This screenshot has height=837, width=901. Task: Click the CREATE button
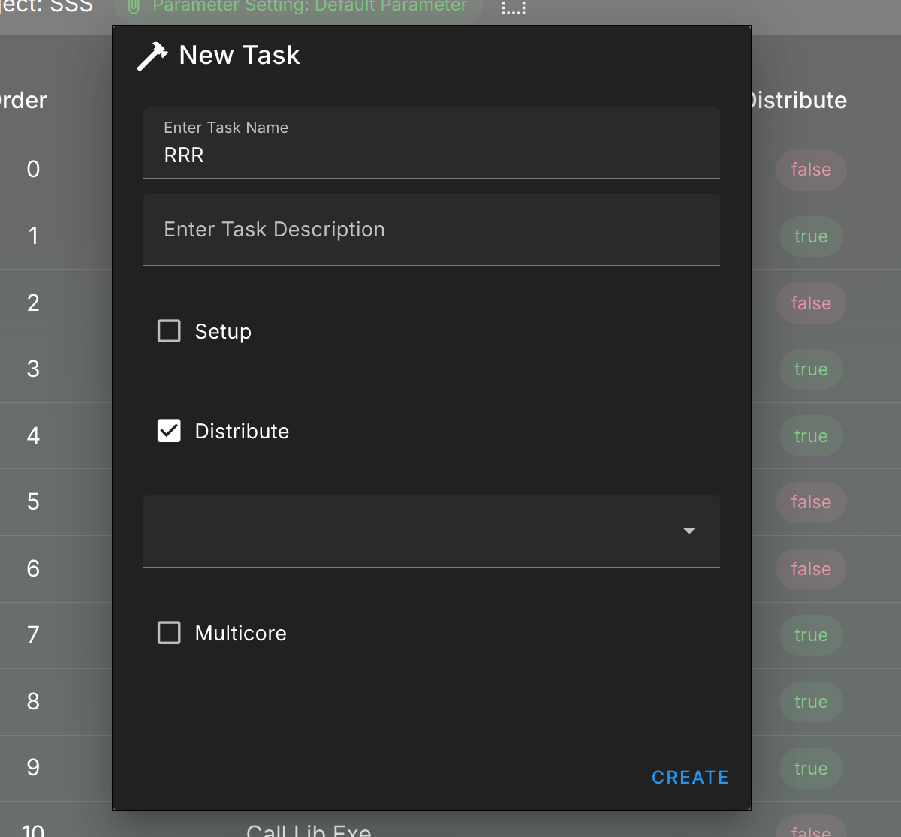click(x=690, y=778)
